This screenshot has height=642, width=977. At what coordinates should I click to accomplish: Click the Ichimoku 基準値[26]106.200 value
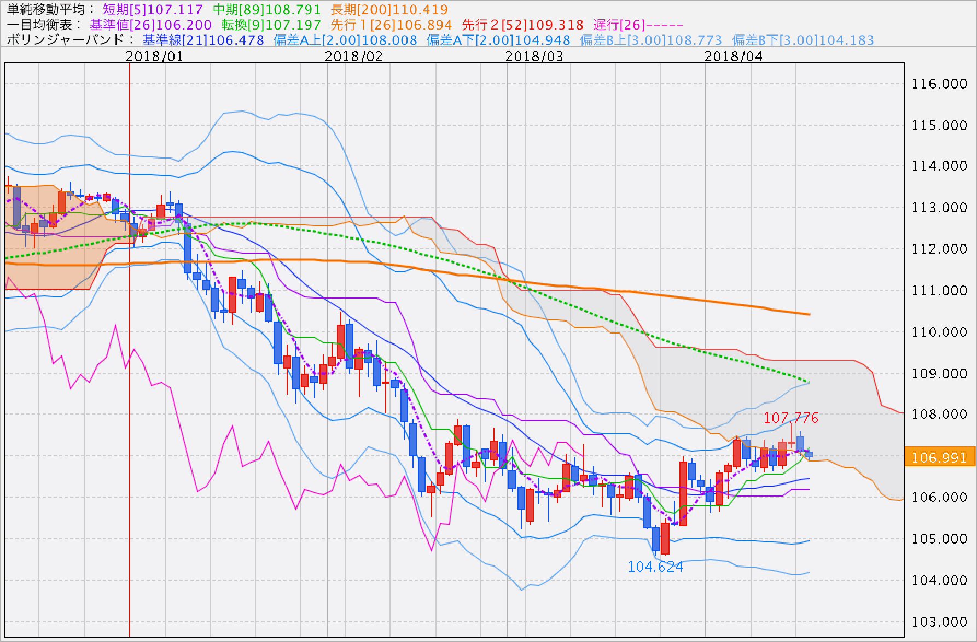pos(150,25)
